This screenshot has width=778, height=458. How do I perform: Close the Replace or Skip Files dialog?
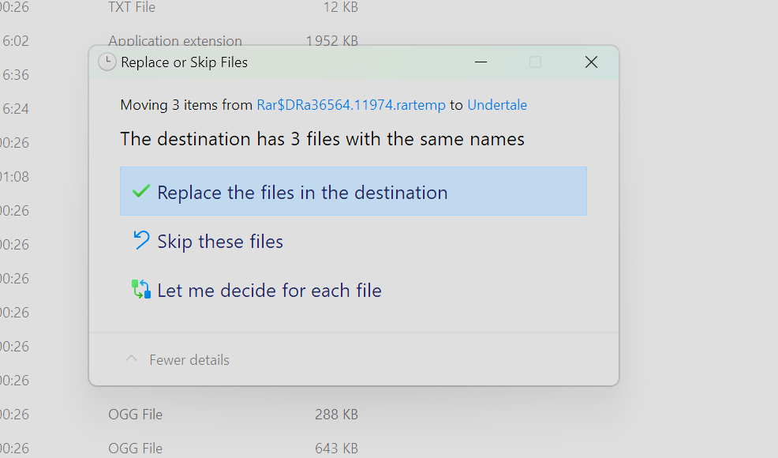591,62
